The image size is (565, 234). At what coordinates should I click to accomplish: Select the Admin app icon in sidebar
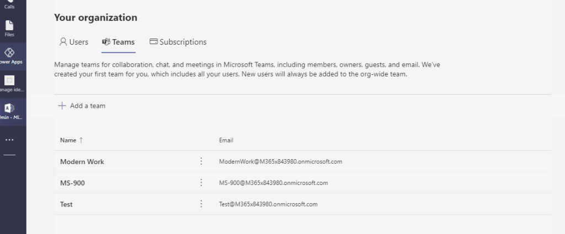pyautogui.click(x=9, y=111)
